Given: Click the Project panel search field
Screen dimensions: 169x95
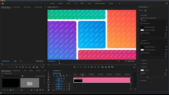Looking at the screenshot, I should click(11, 76).
